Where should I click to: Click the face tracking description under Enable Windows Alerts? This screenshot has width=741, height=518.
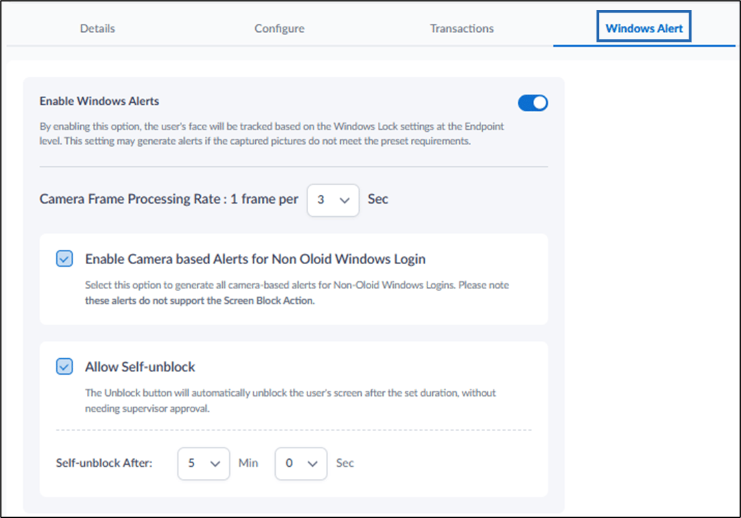272,134
